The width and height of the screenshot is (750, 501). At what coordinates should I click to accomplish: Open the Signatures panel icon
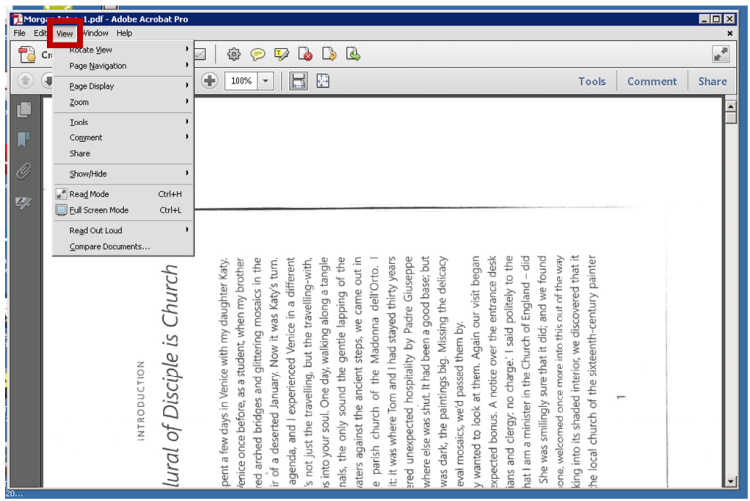tap(24, 202)
